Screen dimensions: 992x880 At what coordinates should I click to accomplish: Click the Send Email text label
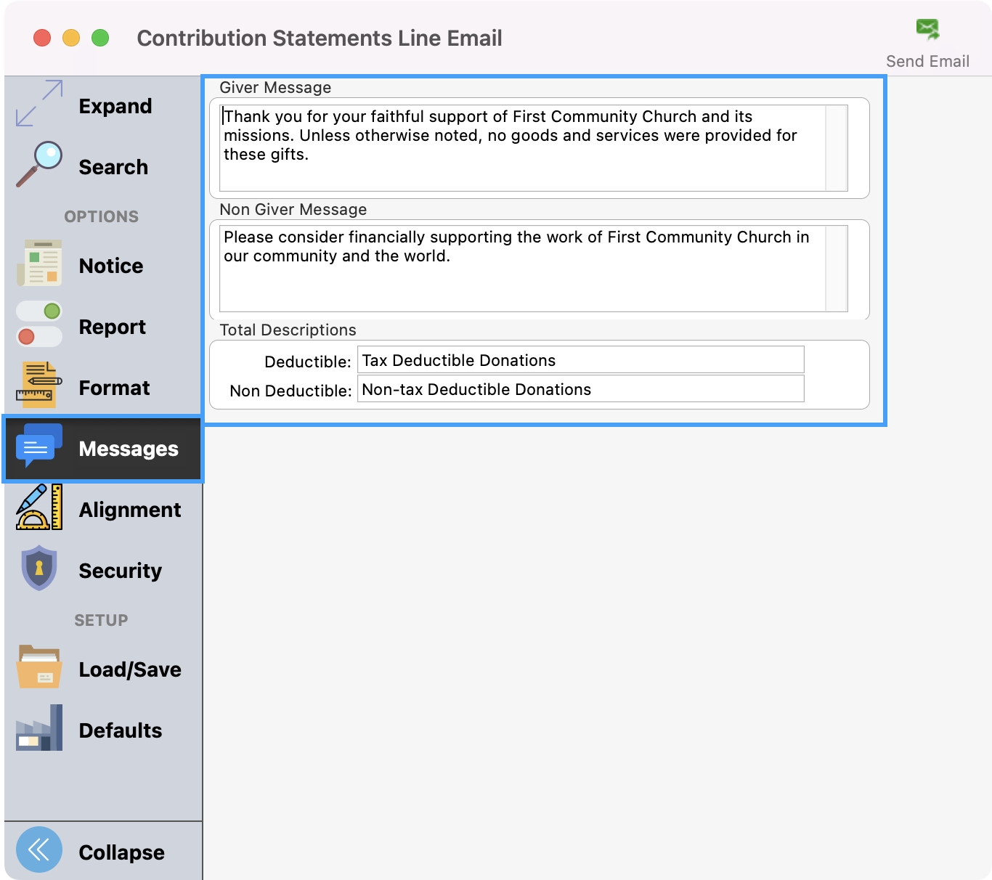927,62
